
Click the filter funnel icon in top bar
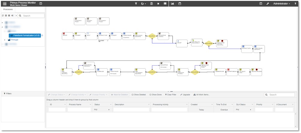[136, 4]
